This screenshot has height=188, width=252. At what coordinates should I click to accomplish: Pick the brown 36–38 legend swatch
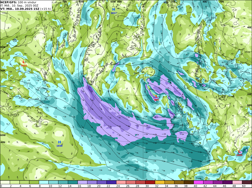pyautogui.click(x=179, y=182)
